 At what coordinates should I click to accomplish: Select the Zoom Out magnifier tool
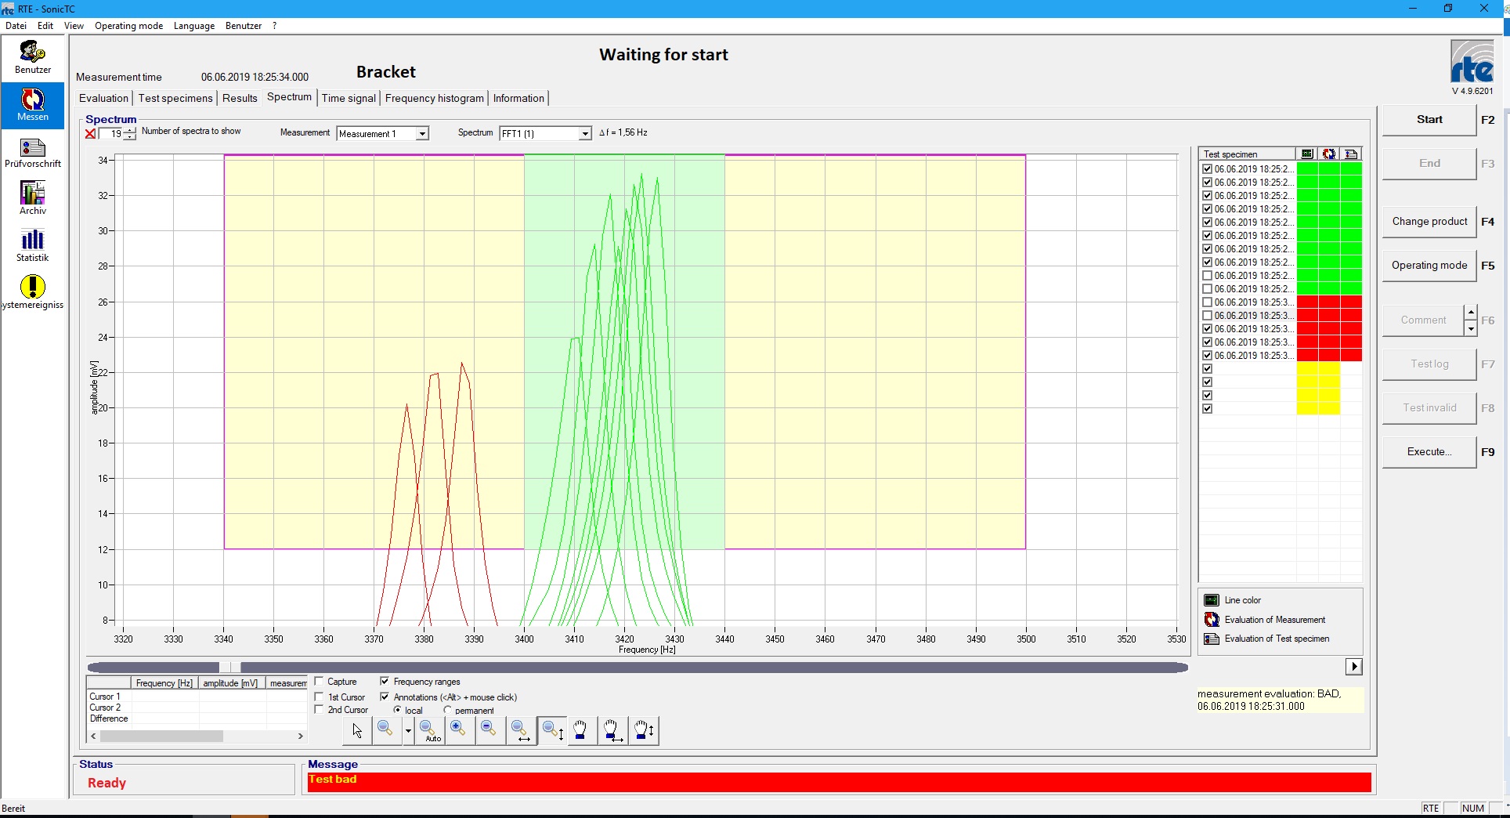pyautogui.click(x=489, y=729)
